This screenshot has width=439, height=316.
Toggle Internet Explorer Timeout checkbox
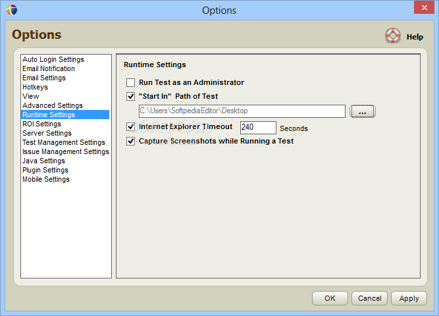[130, 127]
